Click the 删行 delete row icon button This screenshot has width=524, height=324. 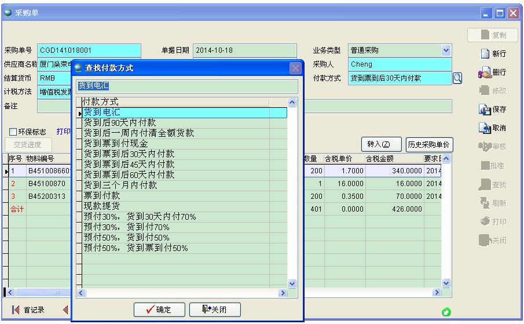pyautogui.click(x=493, y=72)
